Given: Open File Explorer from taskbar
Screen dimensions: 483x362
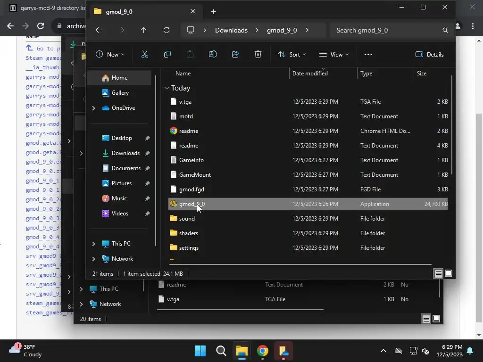Looking at the screenshot, I should (x=242, y=351).
